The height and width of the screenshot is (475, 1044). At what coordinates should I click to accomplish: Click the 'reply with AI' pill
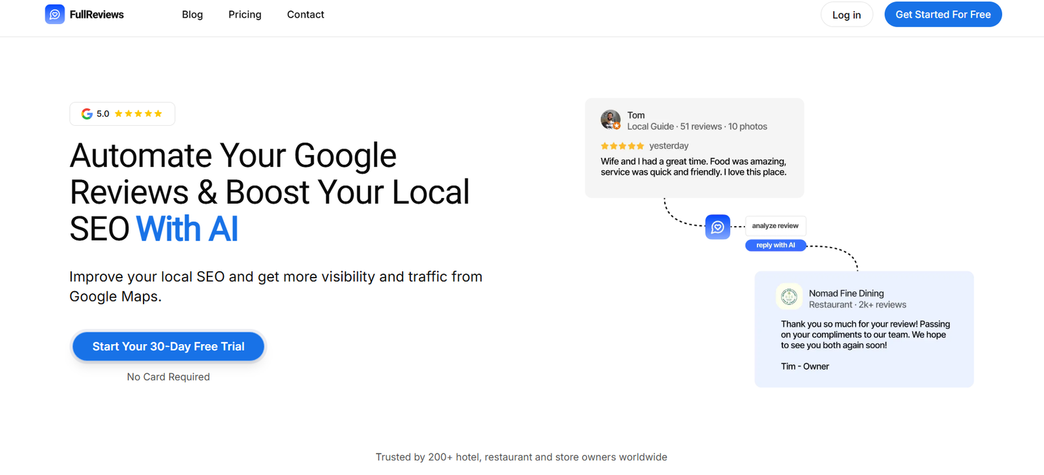tap(775, 246)
